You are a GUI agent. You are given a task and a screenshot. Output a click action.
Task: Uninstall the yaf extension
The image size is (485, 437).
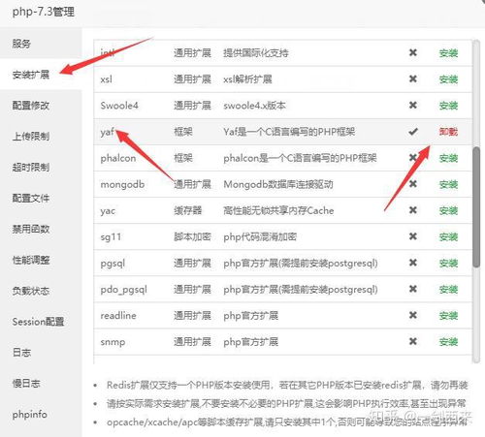(448, 132)
